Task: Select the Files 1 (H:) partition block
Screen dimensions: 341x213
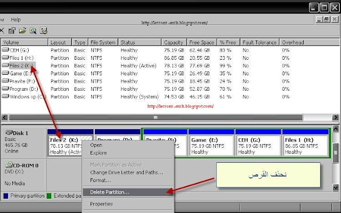Action: (305, 143)
